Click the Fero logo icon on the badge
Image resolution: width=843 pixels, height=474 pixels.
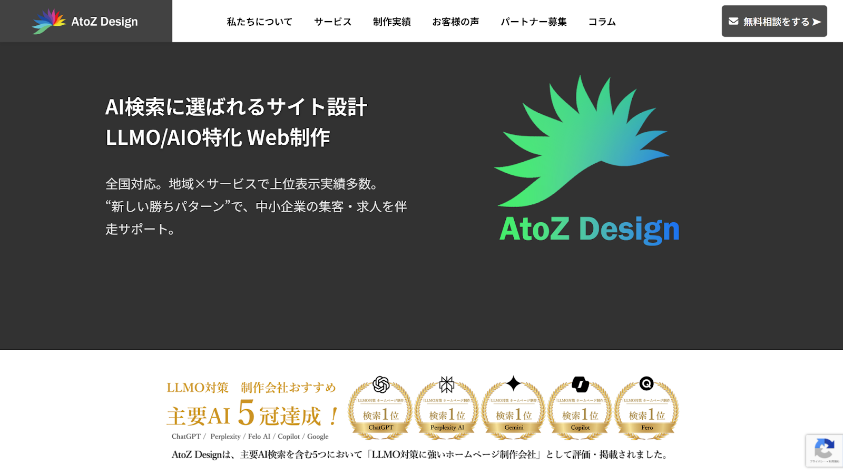coord(647,383)
